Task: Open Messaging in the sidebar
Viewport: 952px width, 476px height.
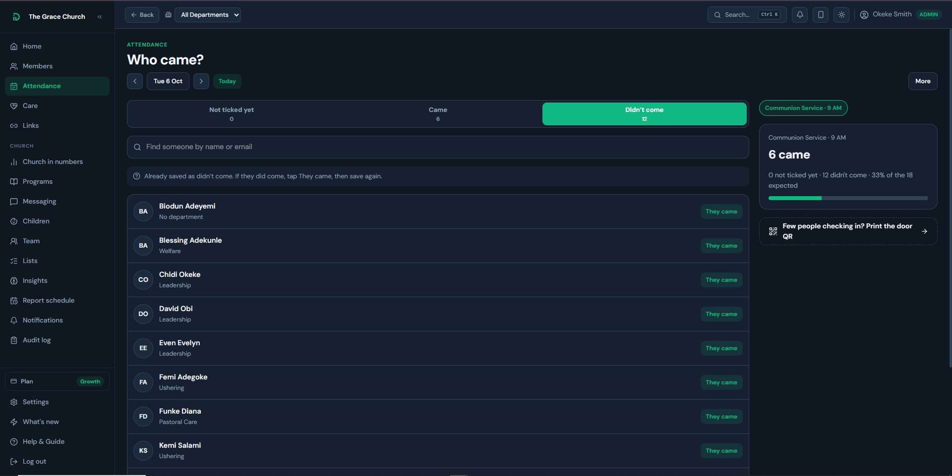Action: tap(57, 202)
